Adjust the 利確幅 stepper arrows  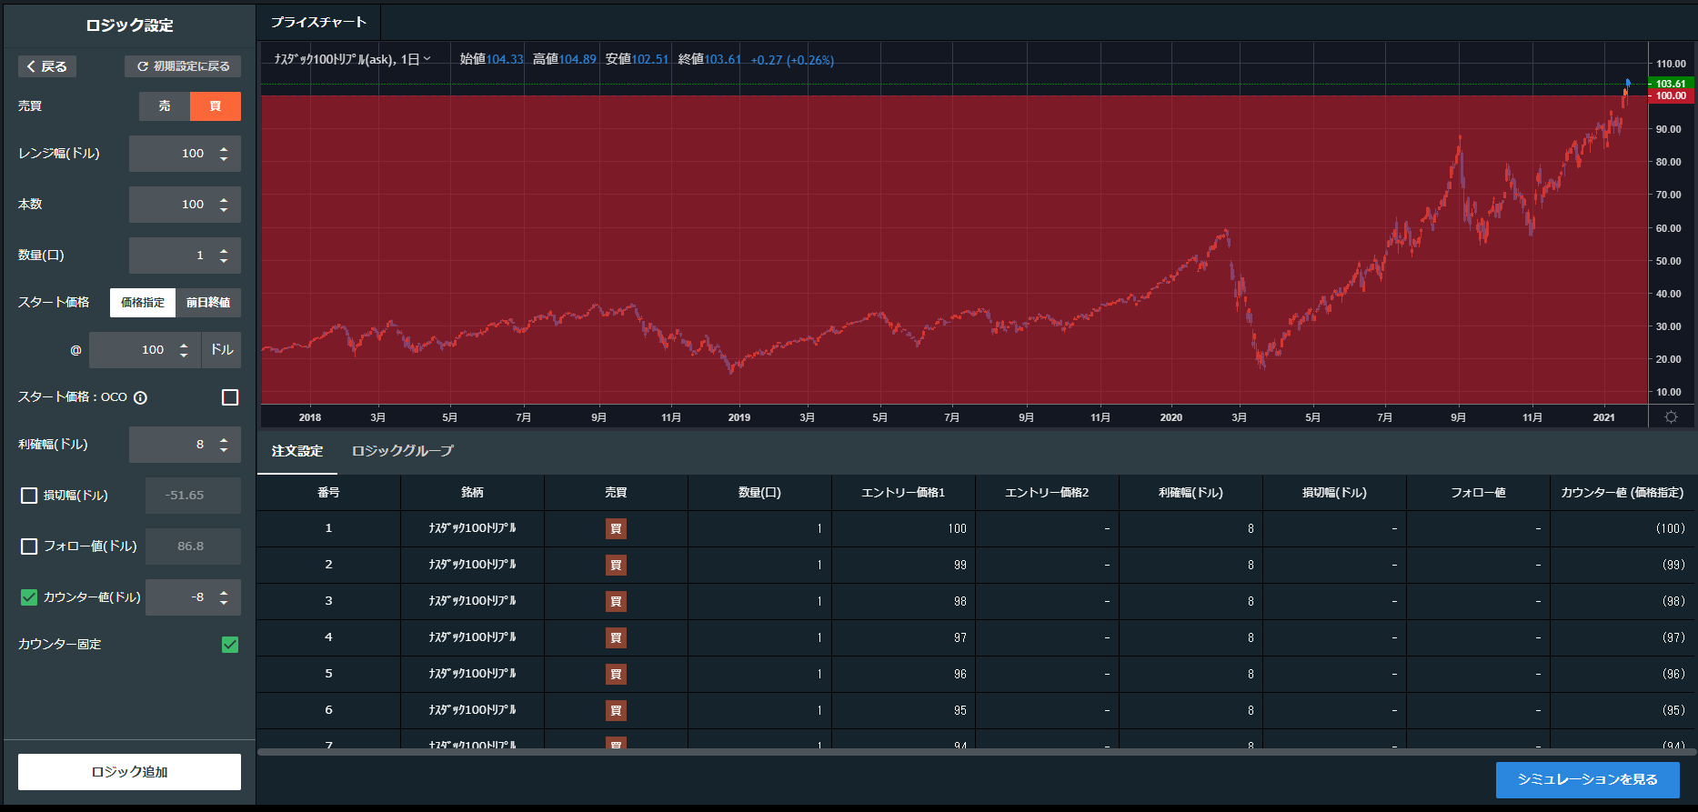[x=224, y=445]
